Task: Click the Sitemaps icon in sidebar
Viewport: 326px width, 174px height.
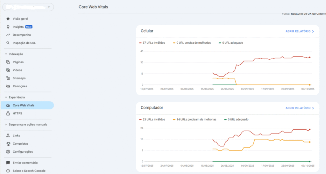Action: point(8,78)
